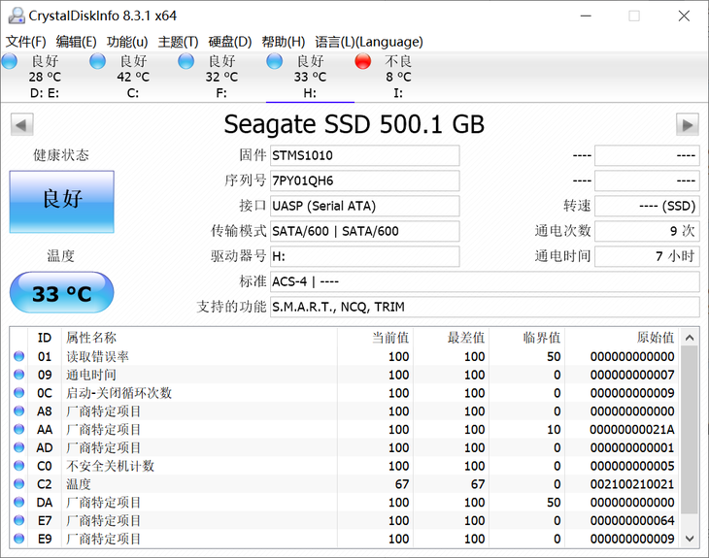Click the 33 °C temperature button
The width and height of the screenshot is (709, 558).
click(61, 292)
